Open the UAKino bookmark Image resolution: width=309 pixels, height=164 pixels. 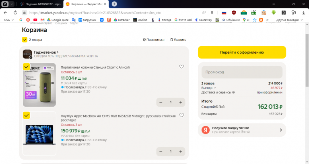point(140,20)
